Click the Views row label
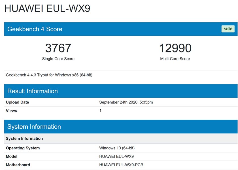238x170 pixels. click(11, 111)
